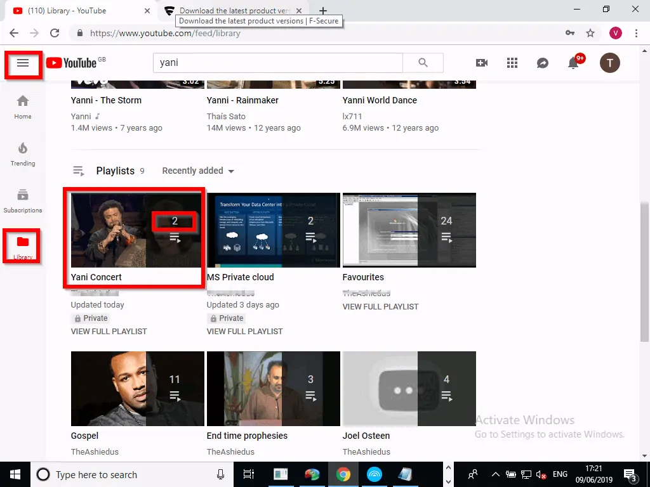The height and width of the screenshot is (487, 650).
Task: Click the search magnifier button
Action: click(x=423, y=63)
